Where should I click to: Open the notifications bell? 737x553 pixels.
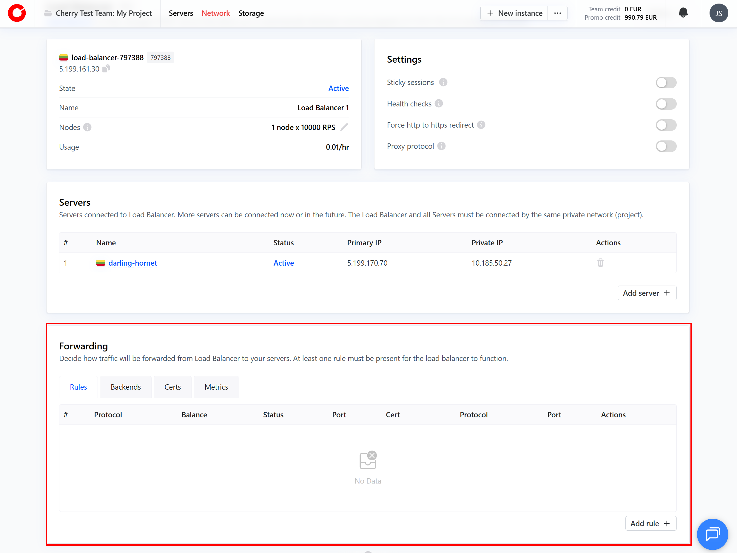pyautogui.click(x=683, y=13)
